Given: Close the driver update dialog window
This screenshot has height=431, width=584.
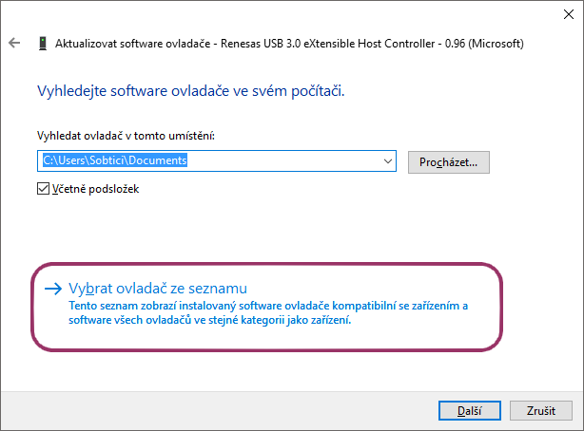Looking at the screenshot, I should (x=561, y=14).
